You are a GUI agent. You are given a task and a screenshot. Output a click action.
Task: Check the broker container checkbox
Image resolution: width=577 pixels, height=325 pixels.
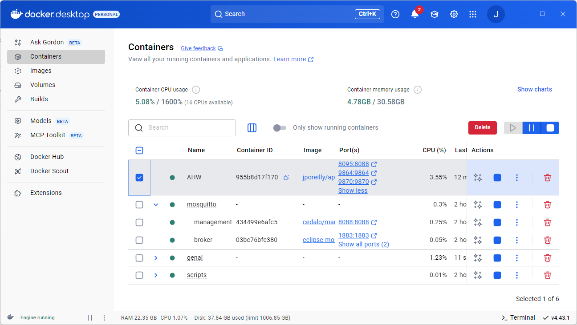139,240
